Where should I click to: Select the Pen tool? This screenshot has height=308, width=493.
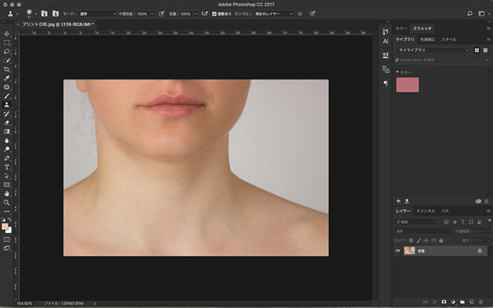[6, 158]
